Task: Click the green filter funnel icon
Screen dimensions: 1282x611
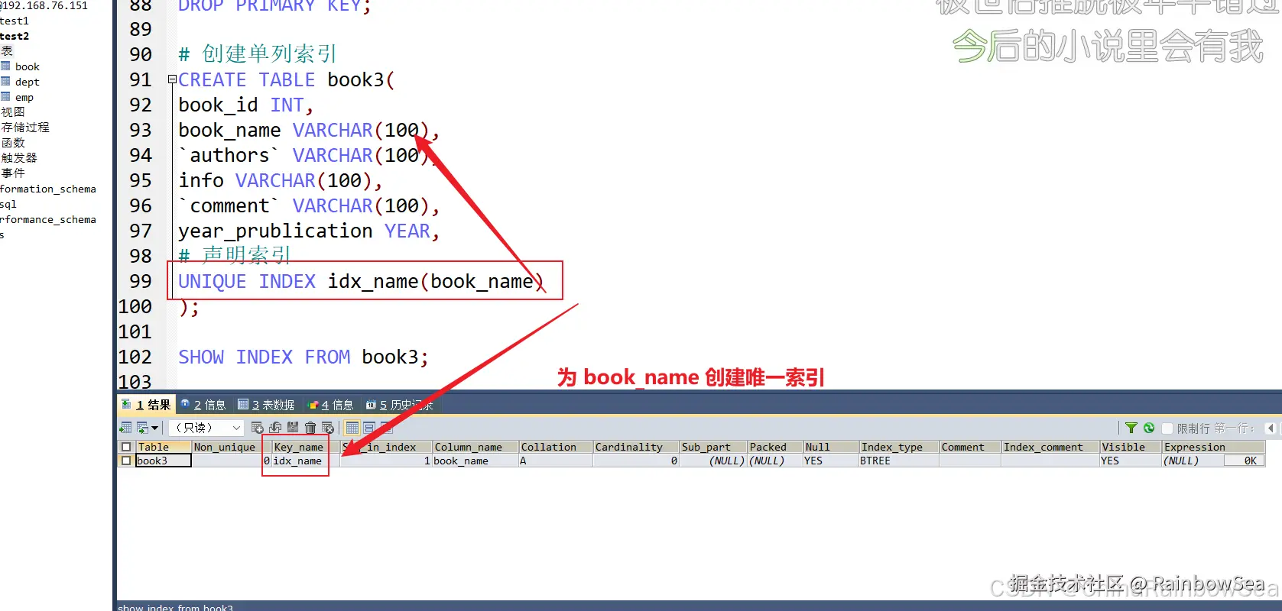Action: pos(1131,428)
